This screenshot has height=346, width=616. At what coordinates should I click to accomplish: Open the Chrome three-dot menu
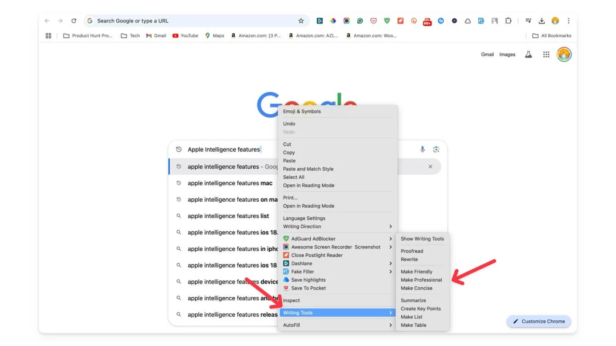[569, 21]
